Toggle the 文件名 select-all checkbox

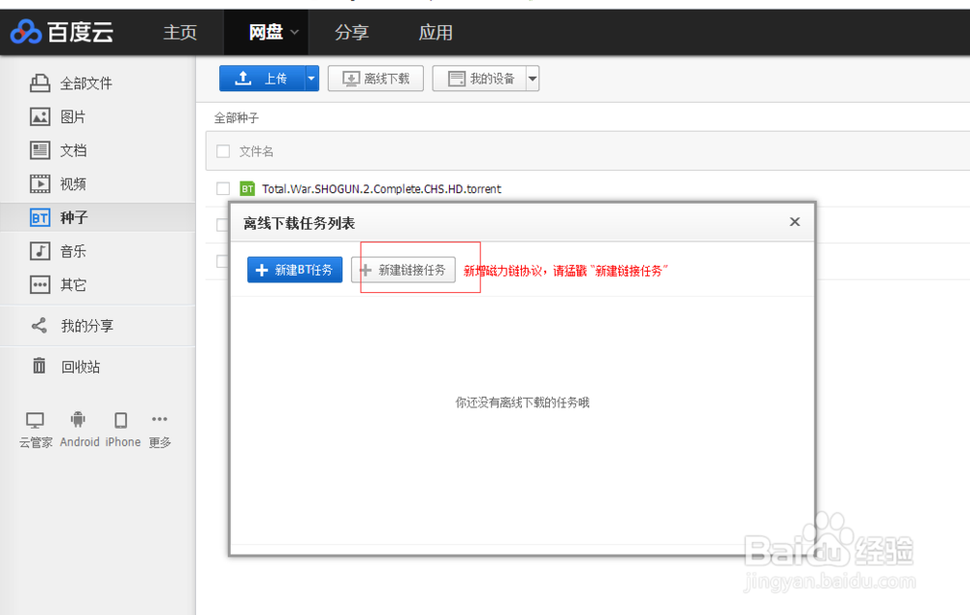222,152
